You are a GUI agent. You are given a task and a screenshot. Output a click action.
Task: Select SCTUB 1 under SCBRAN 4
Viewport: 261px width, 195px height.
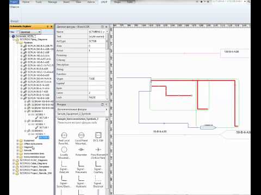pos(43,118)
